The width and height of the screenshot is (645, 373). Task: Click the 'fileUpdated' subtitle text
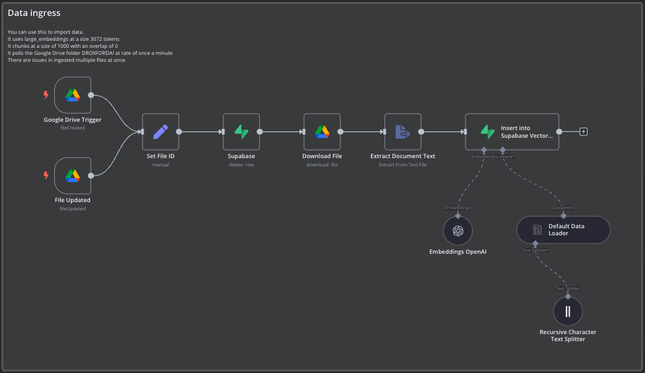[72, 208]
